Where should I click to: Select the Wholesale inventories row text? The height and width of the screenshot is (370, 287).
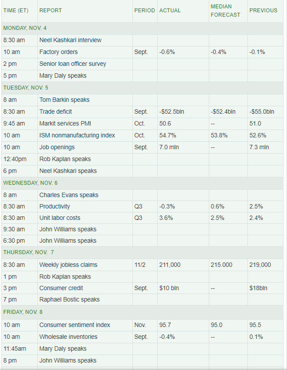pos(68,337)
